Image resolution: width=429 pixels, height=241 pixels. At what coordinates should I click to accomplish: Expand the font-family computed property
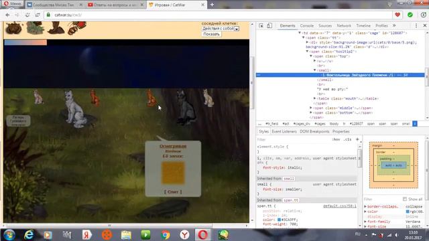coord(365,222)
